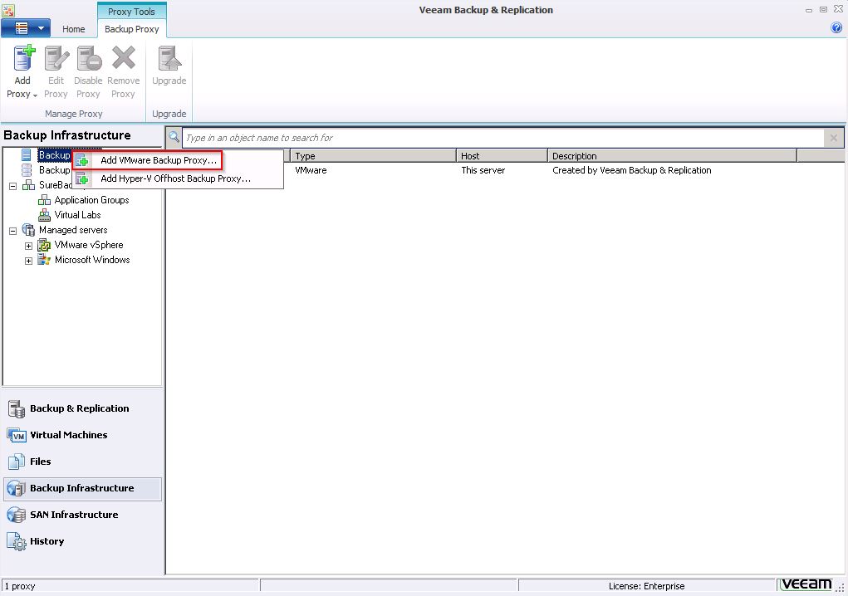Expand the VMware vSphere node
848x596 pixels.
coord(29,246)
